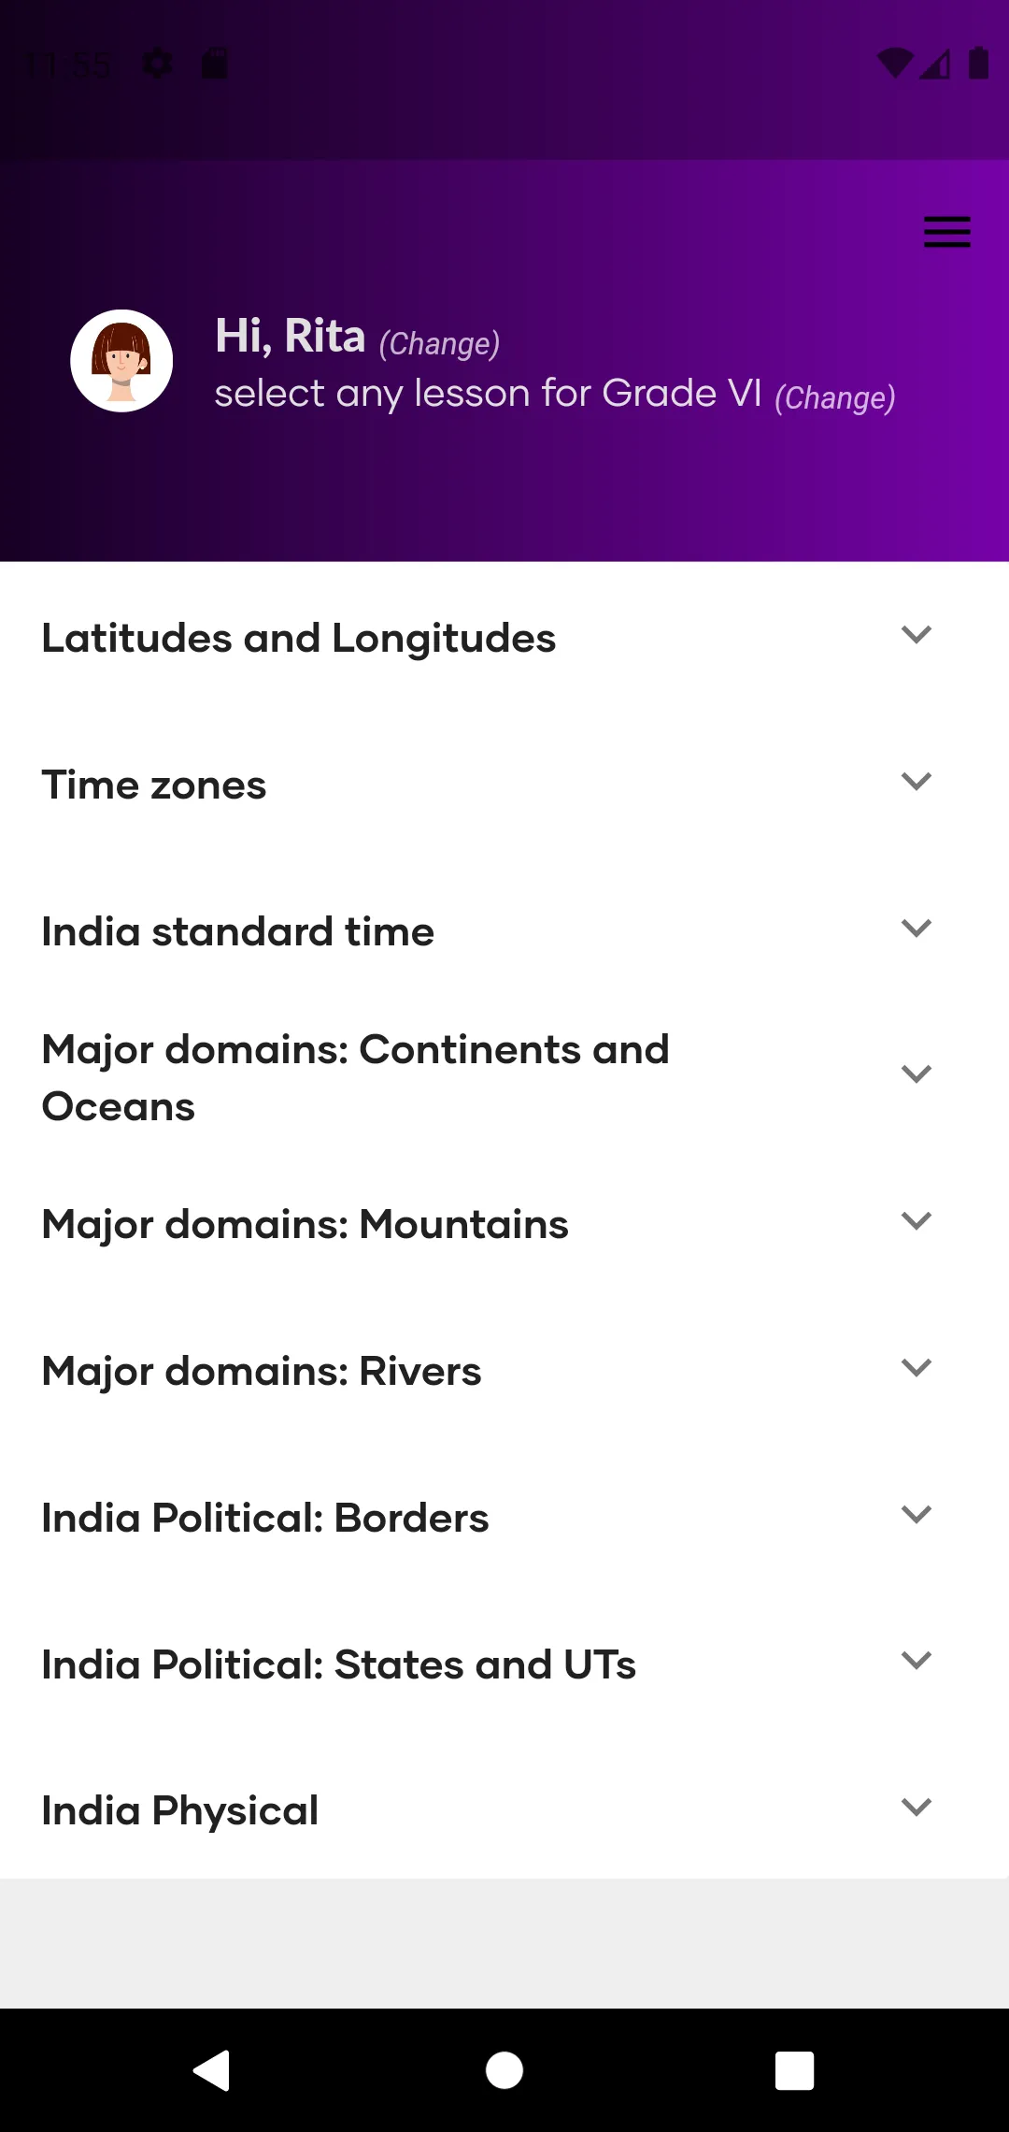The image size is (1009, 2132).
Task: Tap the recent apps square button
Action: [795, 2070]
